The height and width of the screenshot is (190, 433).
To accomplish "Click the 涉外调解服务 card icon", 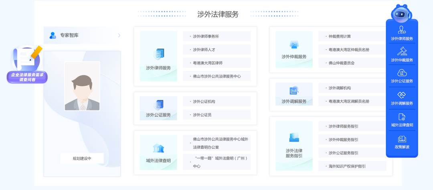I will point(294,91).
